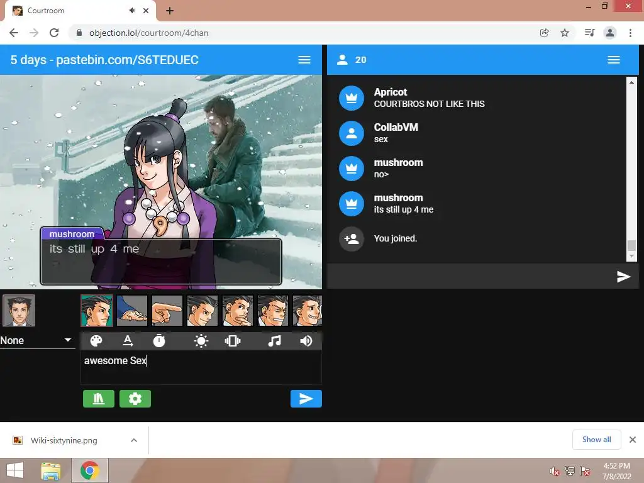Click the chat scrollbar up arrow
The height and width of the screenshot is (483, 644).
(631, 82)
